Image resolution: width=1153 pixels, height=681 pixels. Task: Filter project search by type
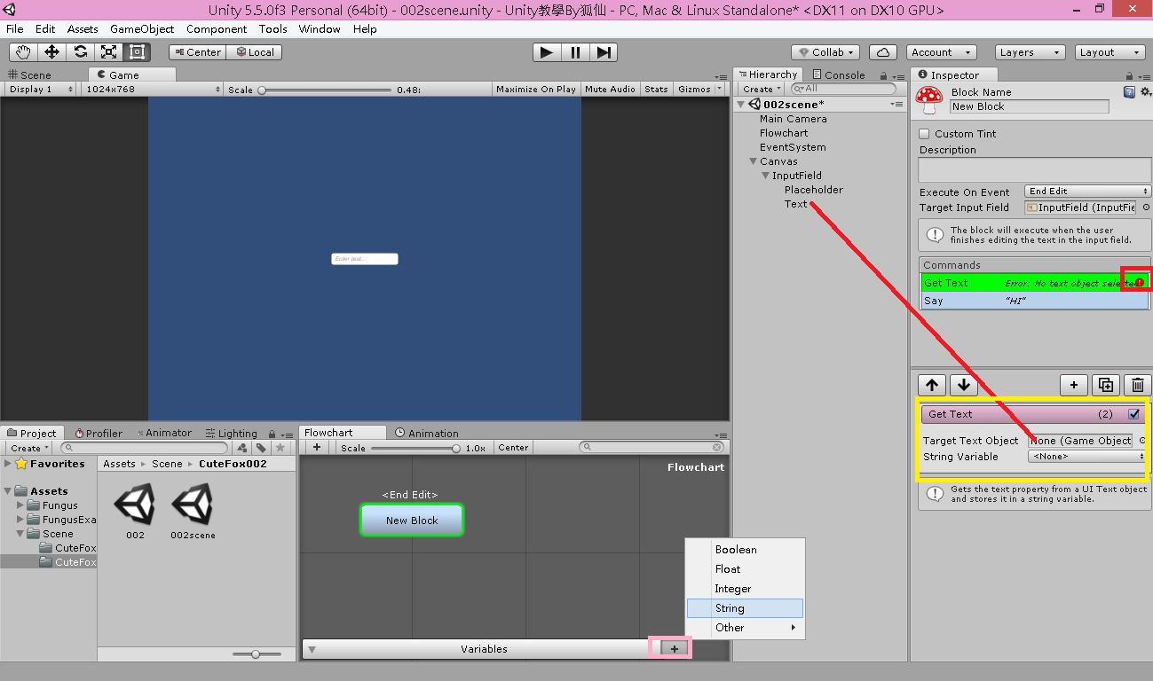pos(243,448)
